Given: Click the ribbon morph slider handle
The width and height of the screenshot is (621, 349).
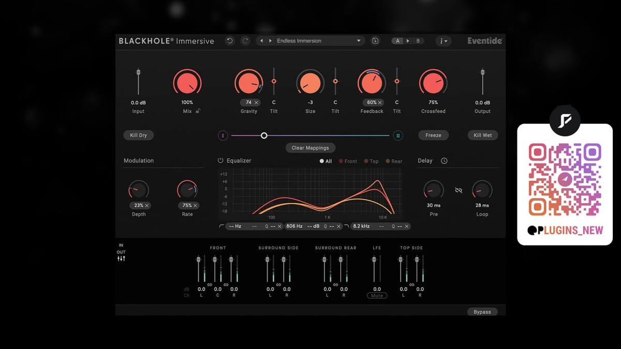Looking at the screenshot, I should (264, 135).
